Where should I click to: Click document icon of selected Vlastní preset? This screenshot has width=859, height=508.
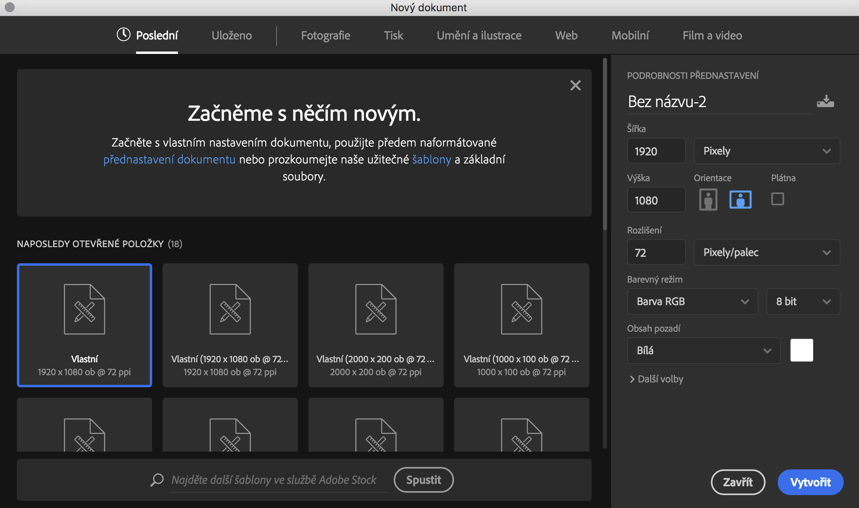(x=85, y=309)
